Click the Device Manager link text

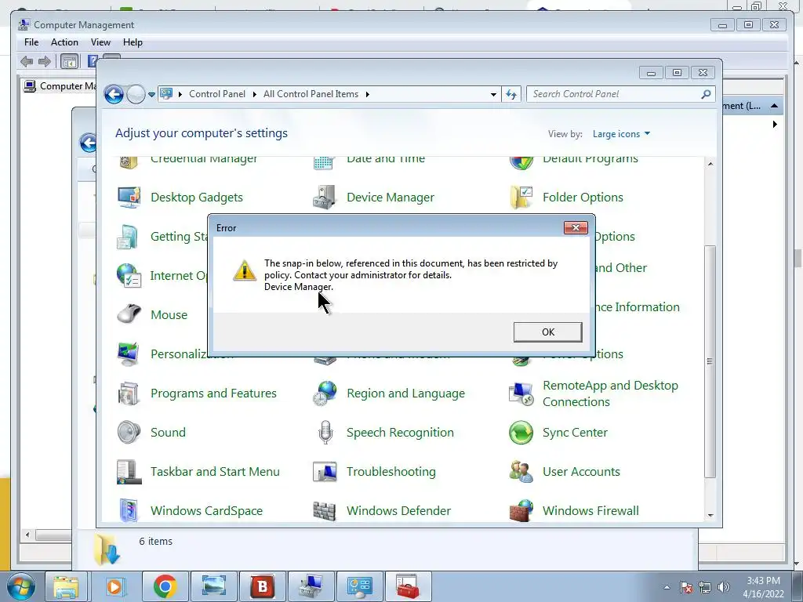coord(391,198)
